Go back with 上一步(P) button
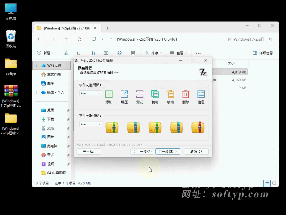This screenshot has height=215, width=286. point(143,151)
